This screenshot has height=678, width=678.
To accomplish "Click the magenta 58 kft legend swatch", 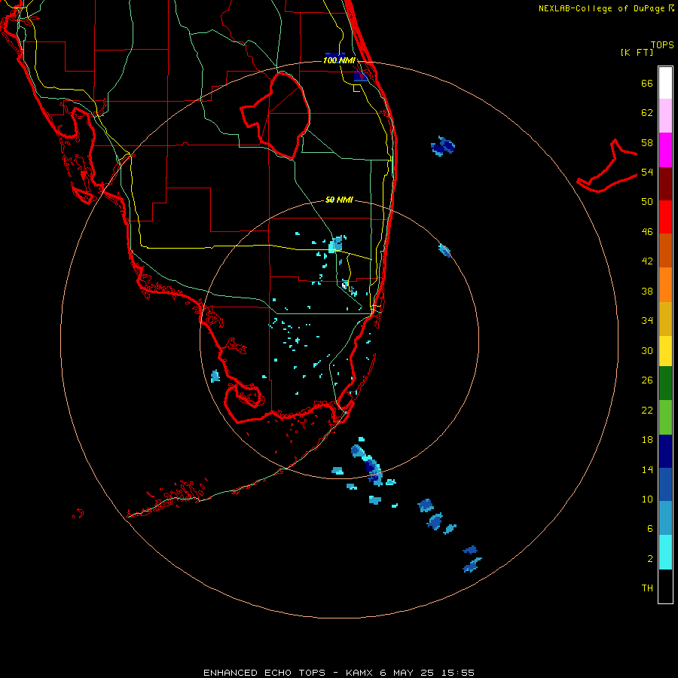I will [665, 150].
